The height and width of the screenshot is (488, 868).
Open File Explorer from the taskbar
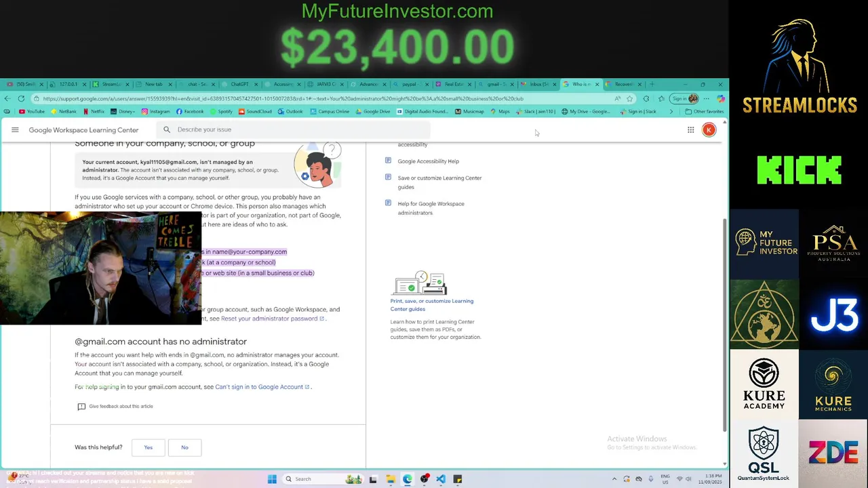point(390,479)
